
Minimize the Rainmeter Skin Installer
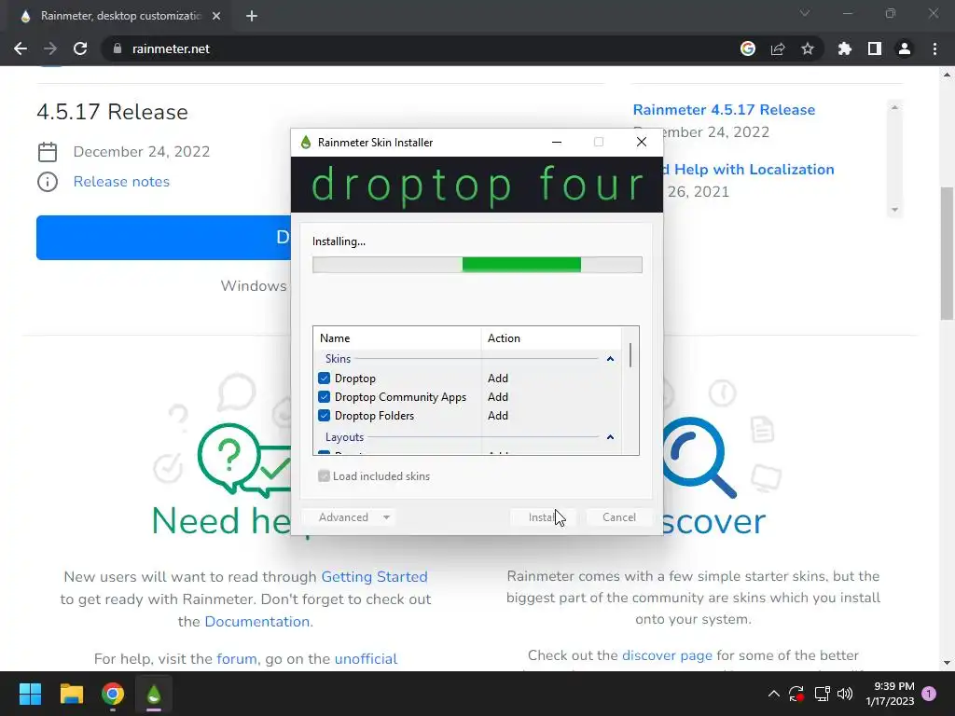(x=556, y=142)
